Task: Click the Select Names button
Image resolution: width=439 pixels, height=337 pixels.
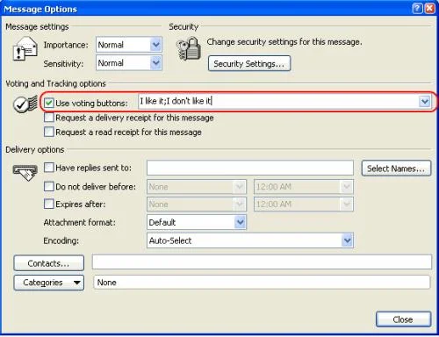Action: click(396, 168)
